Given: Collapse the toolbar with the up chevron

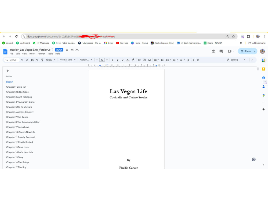Looking at the screenshot, I should tap(252, 60).
